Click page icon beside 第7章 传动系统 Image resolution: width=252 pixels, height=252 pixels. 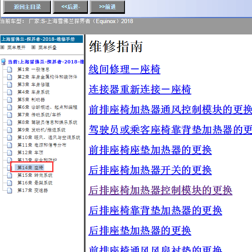(10, 115)
